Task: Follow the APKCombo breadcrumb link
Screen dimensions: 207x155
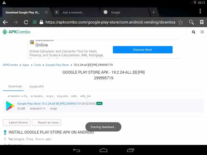Action: coord(10,65)
